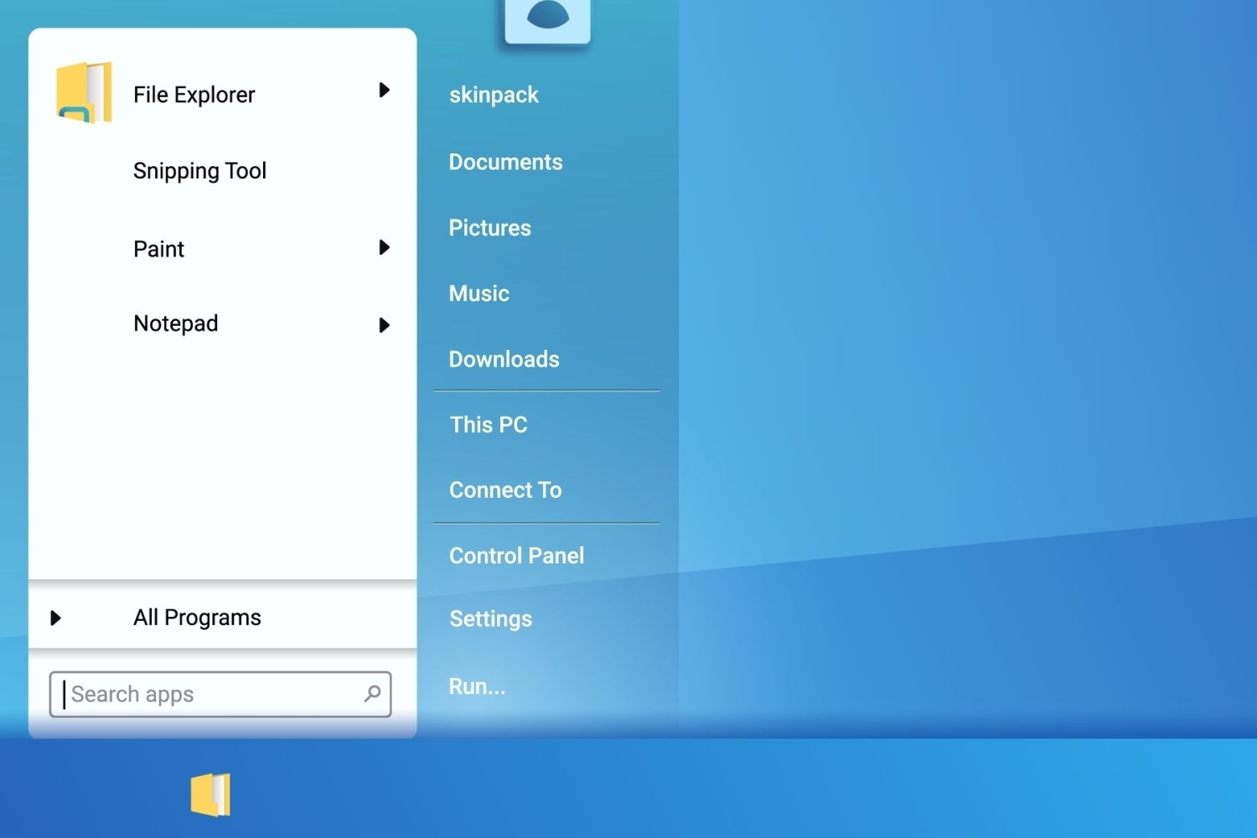The width and height of the screenshot is (1257, 838).
Task: Start Notepad
Action: click(176, 323)
